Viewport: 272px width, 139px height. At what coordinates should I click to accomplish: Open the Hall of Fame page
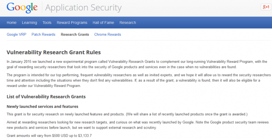[103, 23]
